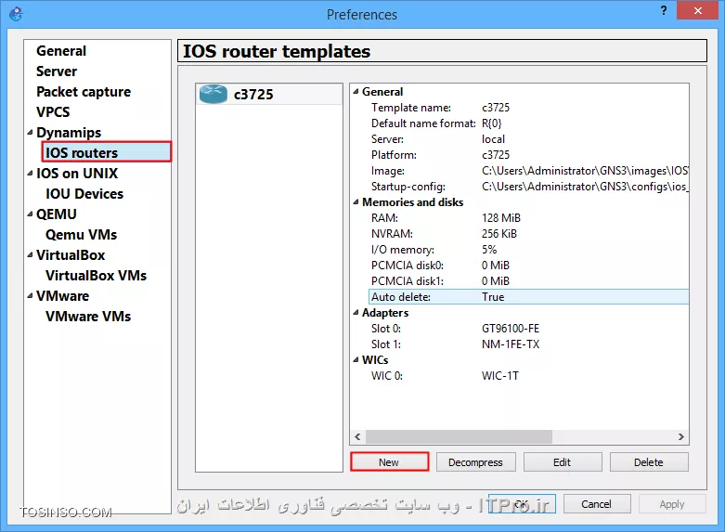This screenshot has width=725, height=532.
Task: Collapse the Adapters details group
Action: click(x=356, y=313)
